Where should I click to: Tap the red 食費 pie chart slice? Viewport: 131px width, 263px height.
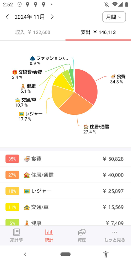pyautogui.click(x=85, y=85)
